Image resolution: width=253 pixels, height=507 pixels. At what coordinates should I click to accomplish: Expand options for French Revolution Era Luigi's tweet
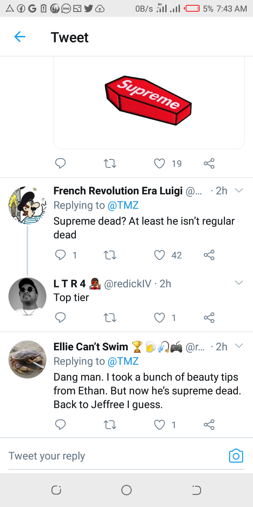[239, 191]
